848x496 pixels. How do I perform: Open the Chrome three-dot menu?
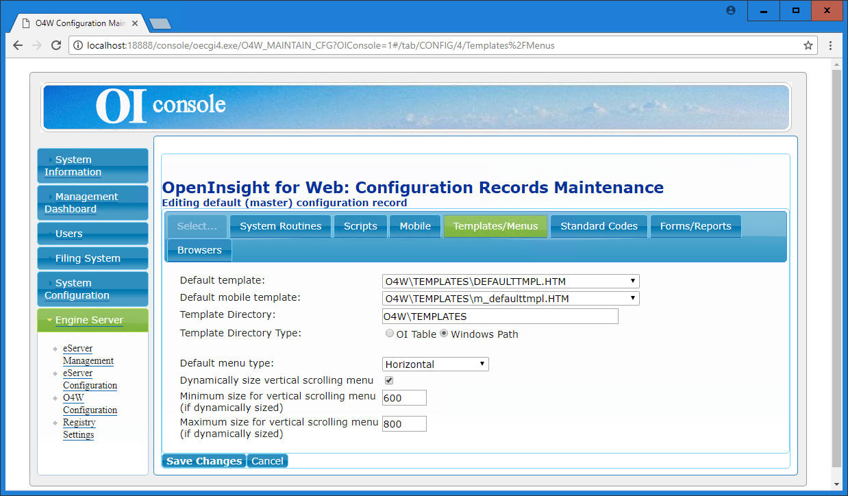coord(831,45)
